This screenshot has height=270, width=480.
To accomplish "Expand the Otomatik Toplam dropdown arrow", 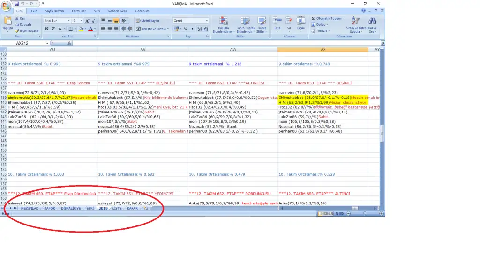I will [344, 18].
